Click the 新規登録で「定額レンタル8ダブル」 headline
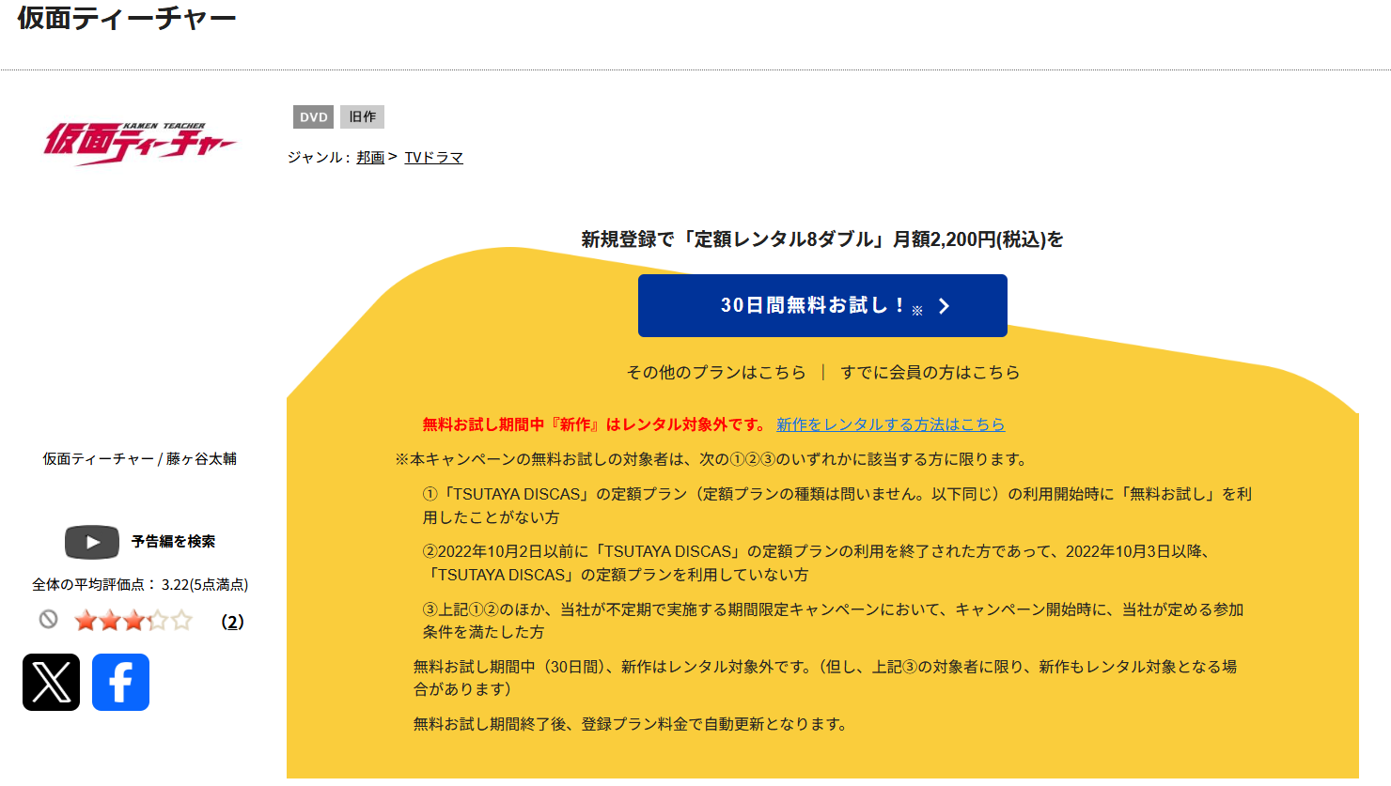The width and height of the screenshot is (1391, 786). (x=822, y=239)
